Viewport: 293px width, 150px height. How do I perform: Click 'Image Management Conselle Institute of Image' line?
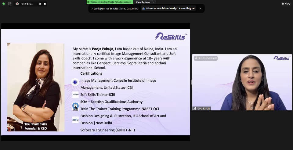point(118,80)
